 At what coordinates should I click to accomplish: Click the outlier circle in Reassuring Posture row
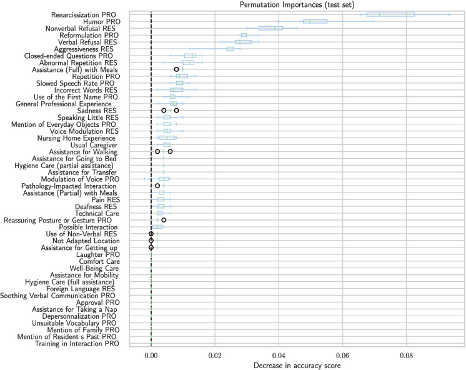(x=164, y=220)
